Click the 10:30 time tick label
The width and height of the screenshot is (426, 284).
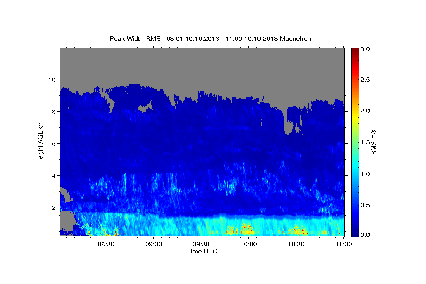(x=296, y=245)
